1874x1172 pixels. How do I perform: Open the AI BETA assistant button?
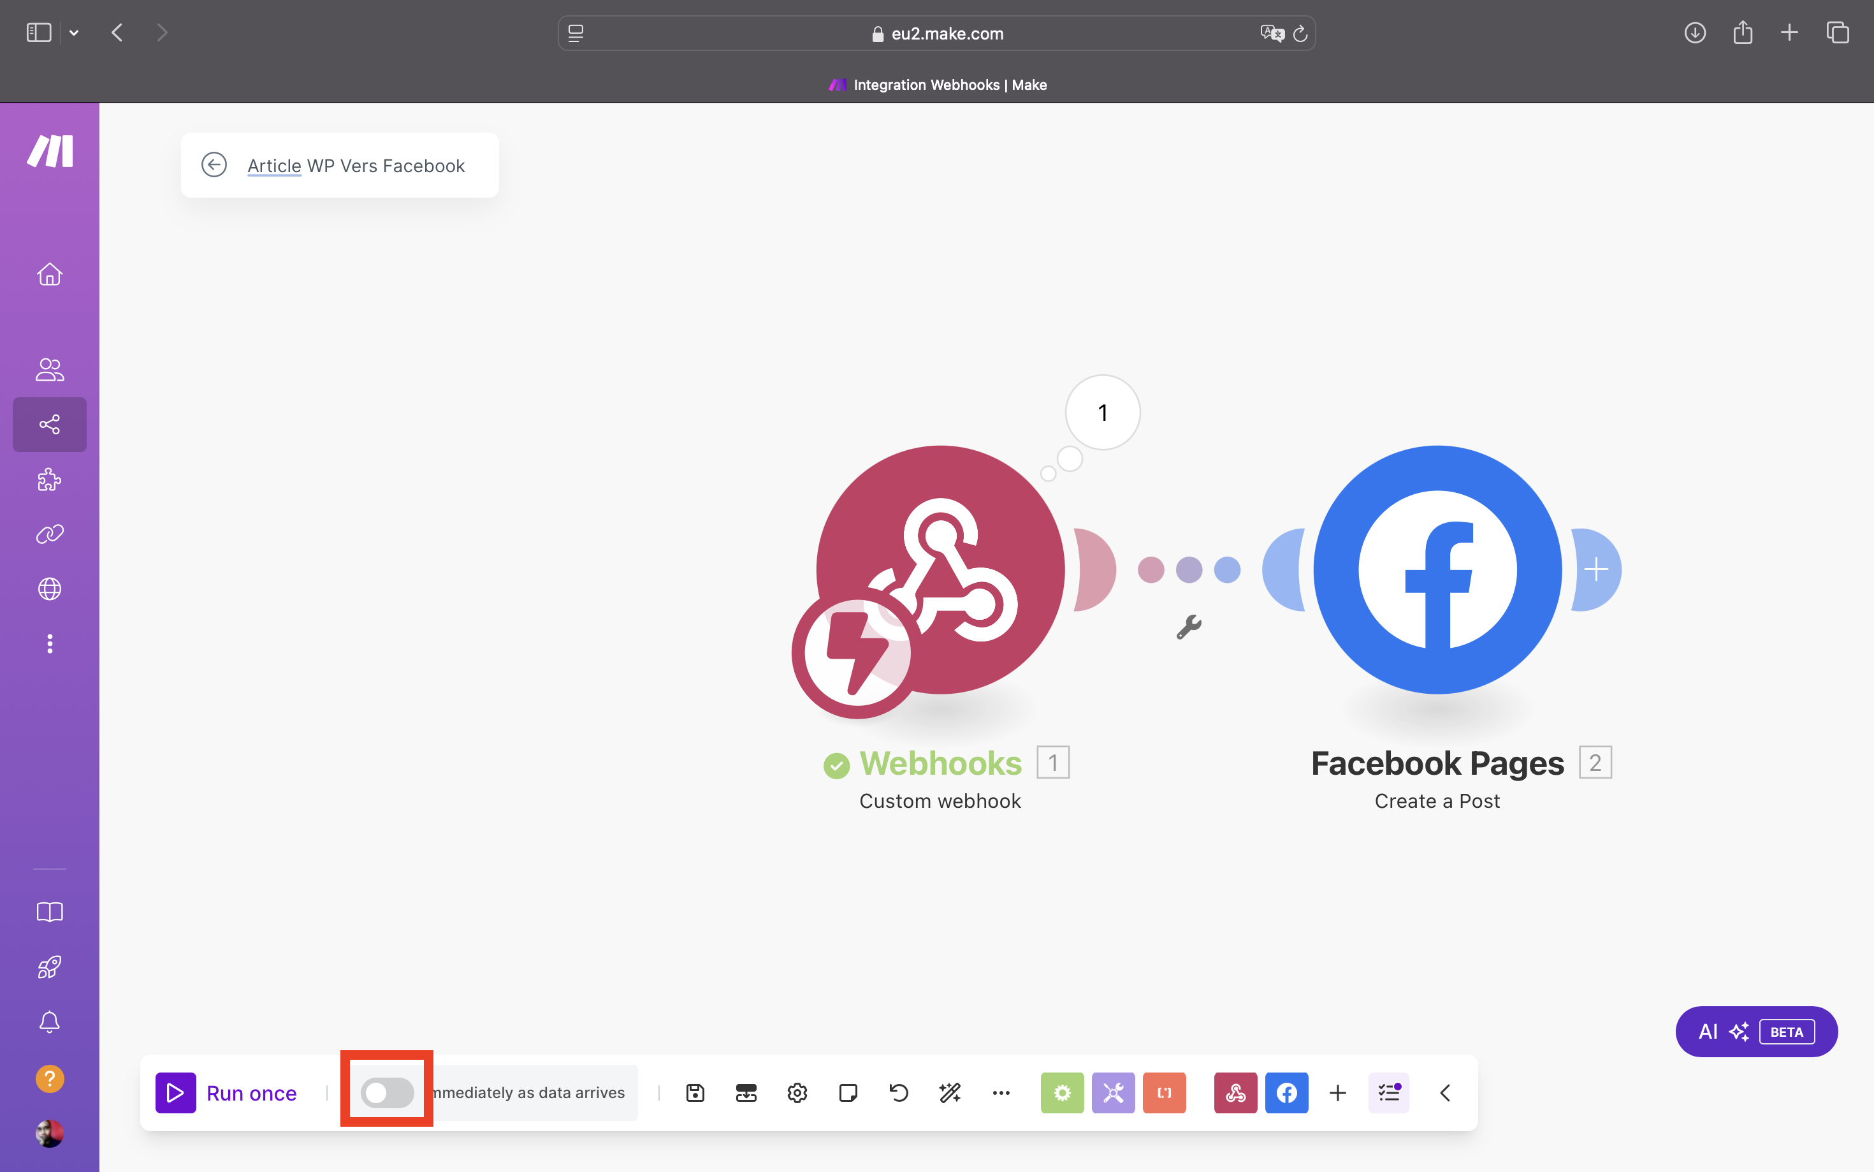click(1756, 1031)
